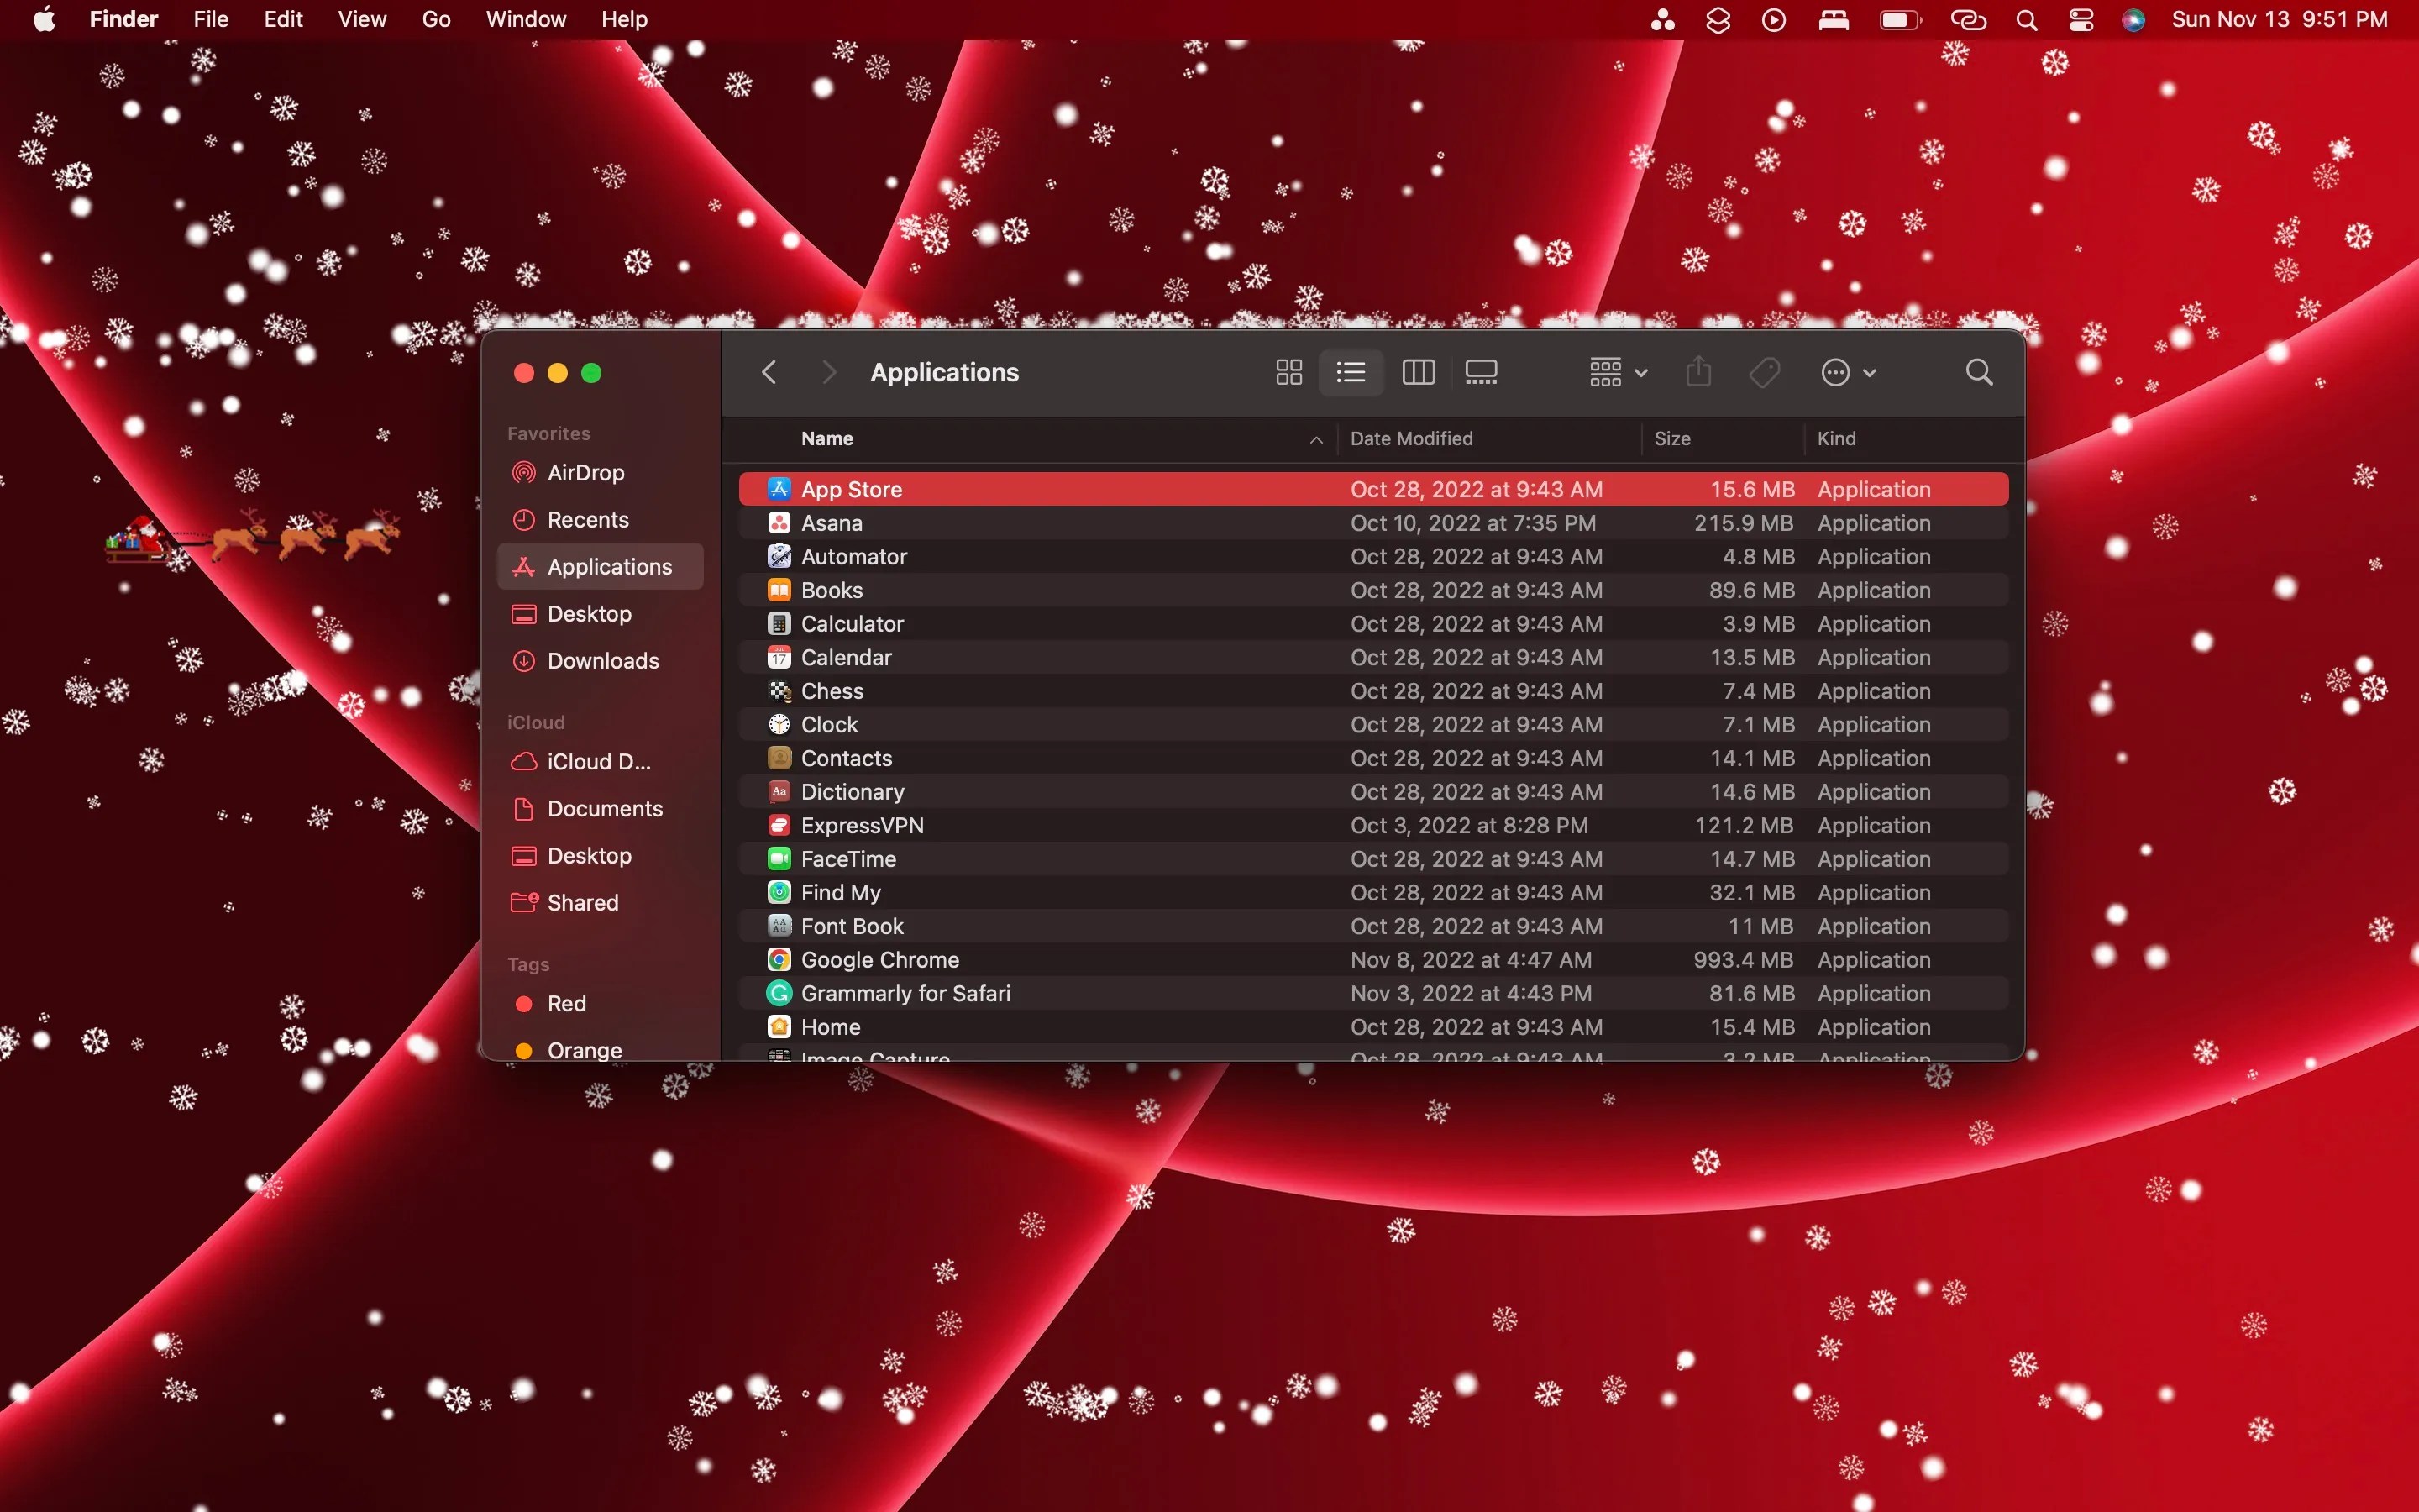Screen dimensions: 2419x1512
Task: Open the More options ellipsis dropdown
Action: 1846,372
